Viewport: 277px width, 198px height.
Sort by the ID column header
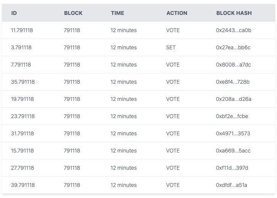(14, 13)
